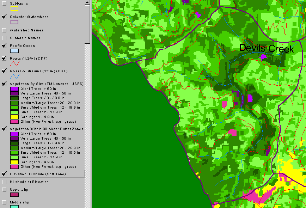This screenshot has height=208, width=306.
Task: Click the yellow Subbasins outline symbol
Action: pos(14,8)
